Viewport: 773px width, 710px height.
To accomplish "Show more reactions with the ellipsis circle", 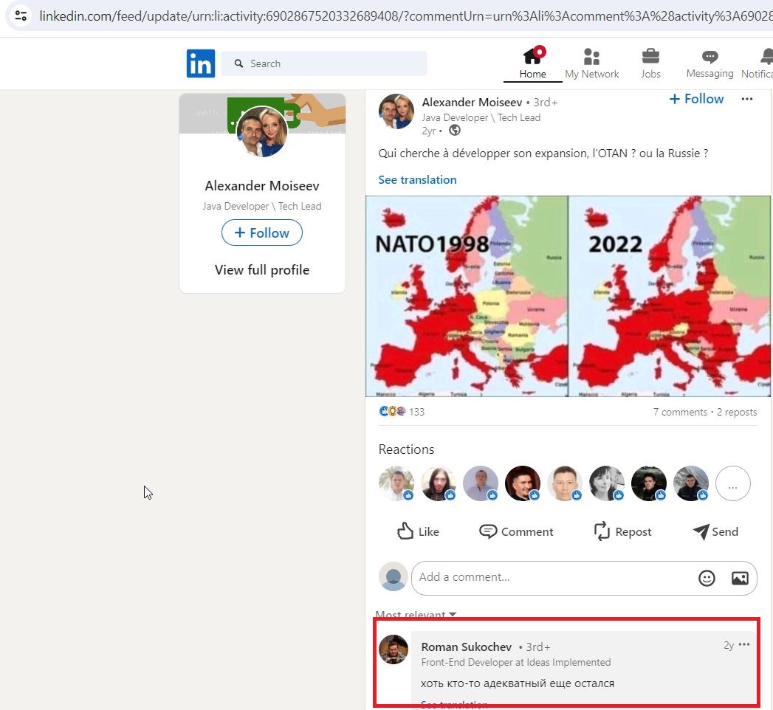I will tap(733, 483).
